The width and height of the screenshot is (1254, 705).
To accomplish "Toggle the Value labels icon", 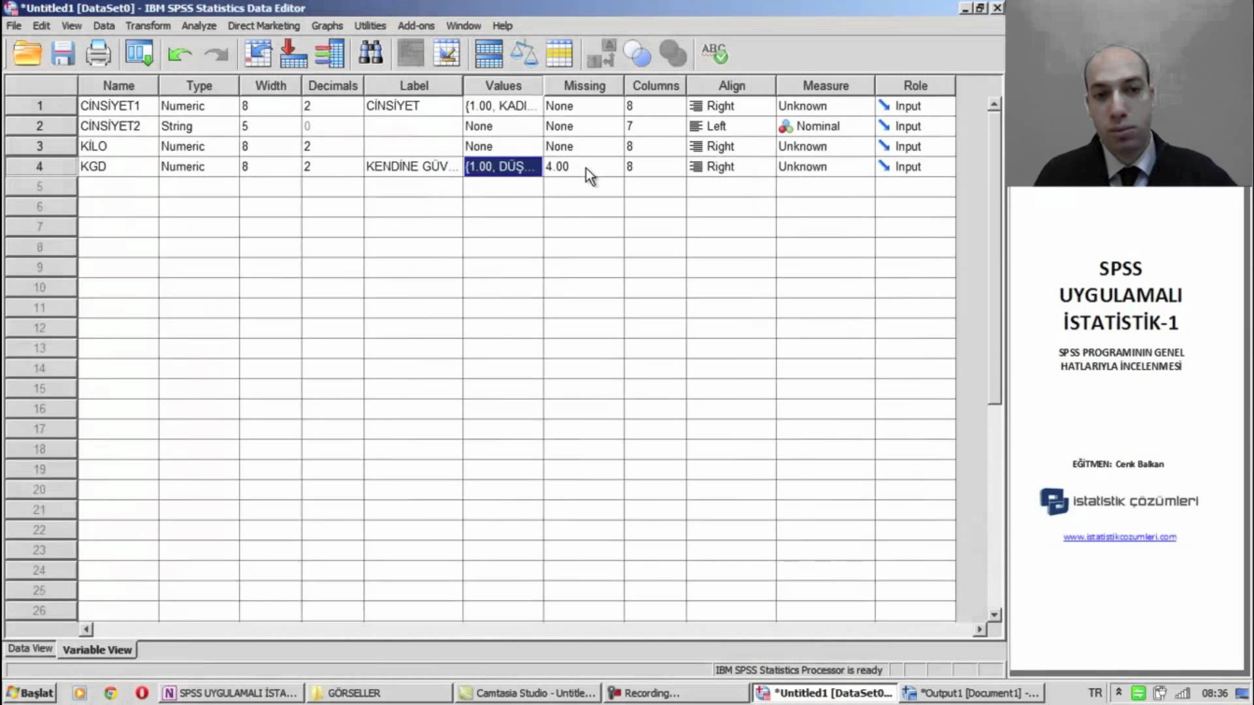I will point(601,54).
